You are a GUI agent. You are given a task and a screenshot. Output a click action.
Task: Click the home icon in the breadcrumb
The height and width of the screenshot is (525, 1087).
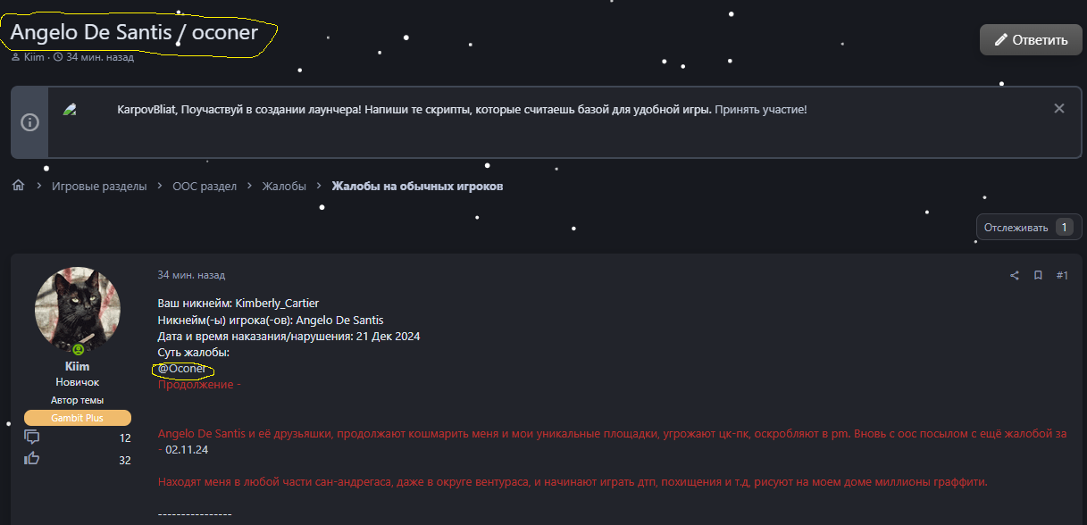pyautogui.click(x=18, y=186)
